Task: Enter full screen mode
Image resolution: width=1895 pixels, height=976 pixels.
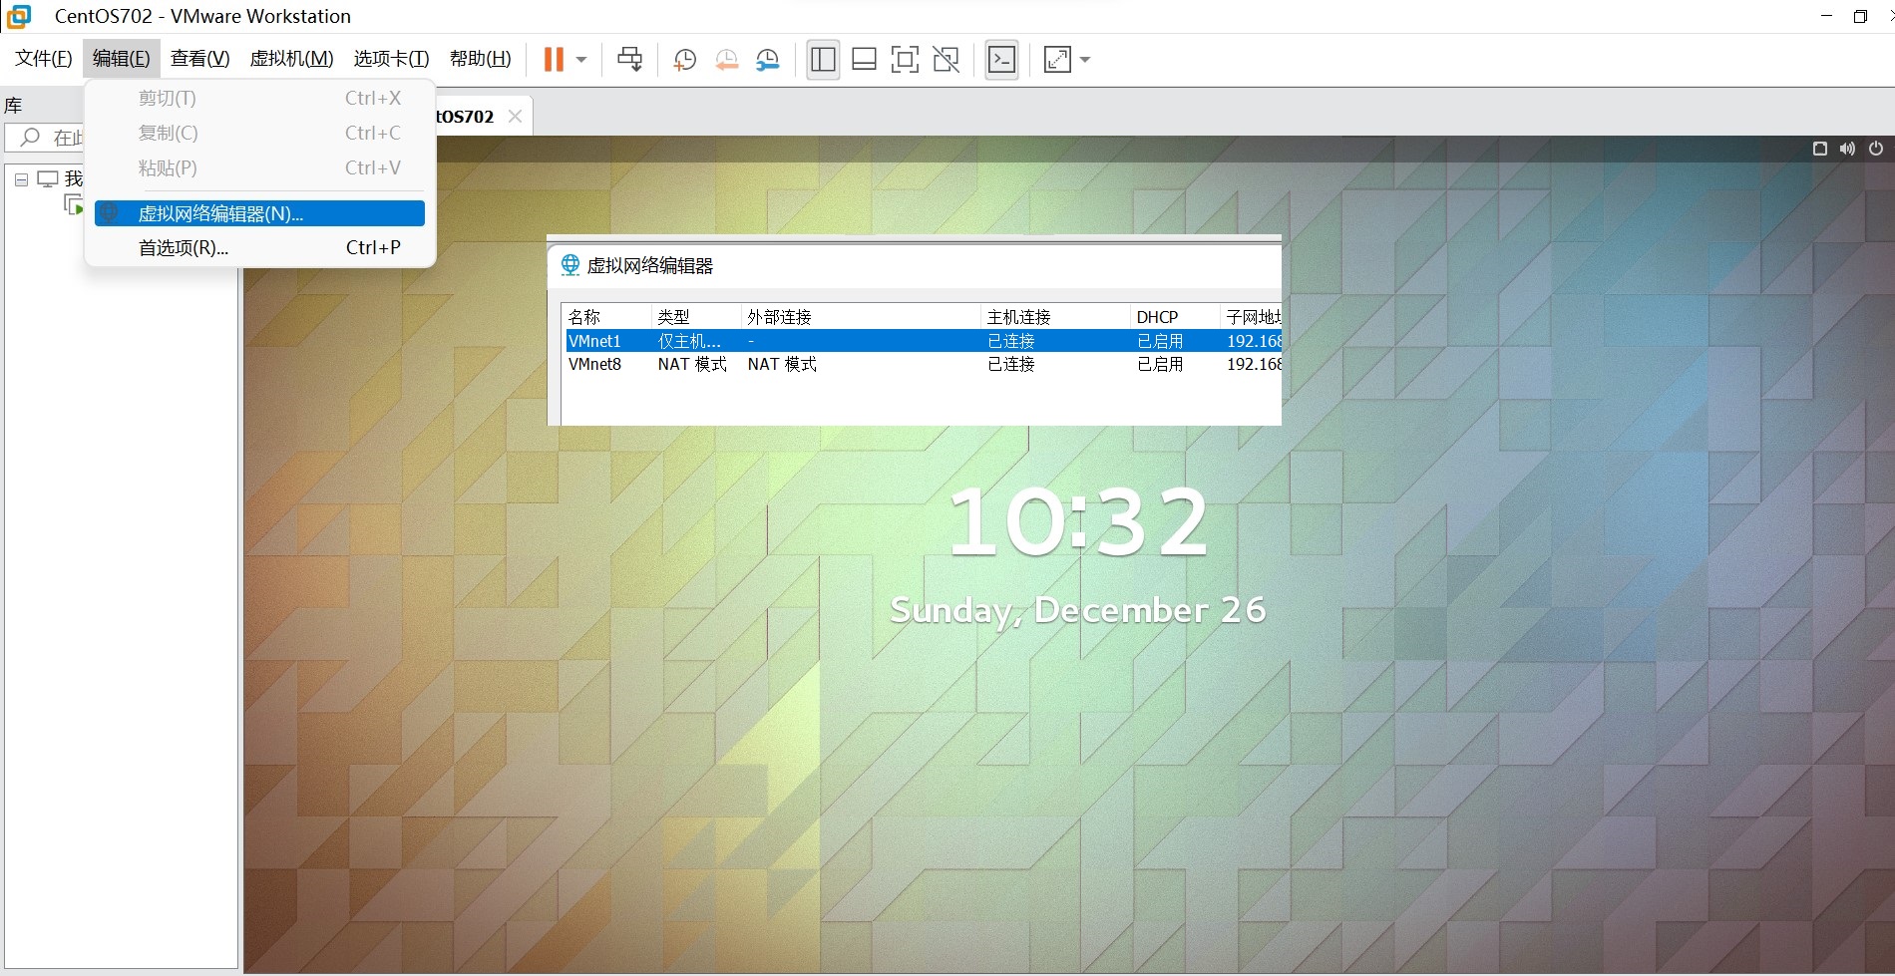Action: point(905,60)
